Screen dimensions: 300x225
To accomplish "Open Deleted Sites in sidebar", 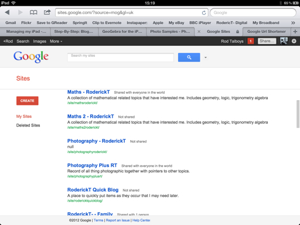I will point(28,125).
